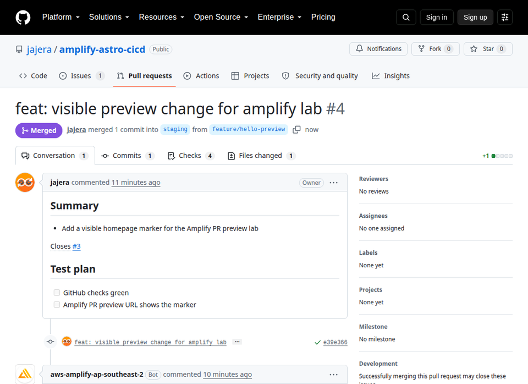Image resolution: width=528 pixels, height=384 pixels.
Task: Toggle the 'GitHub checks green' checkbox
Action: point(57,292)
